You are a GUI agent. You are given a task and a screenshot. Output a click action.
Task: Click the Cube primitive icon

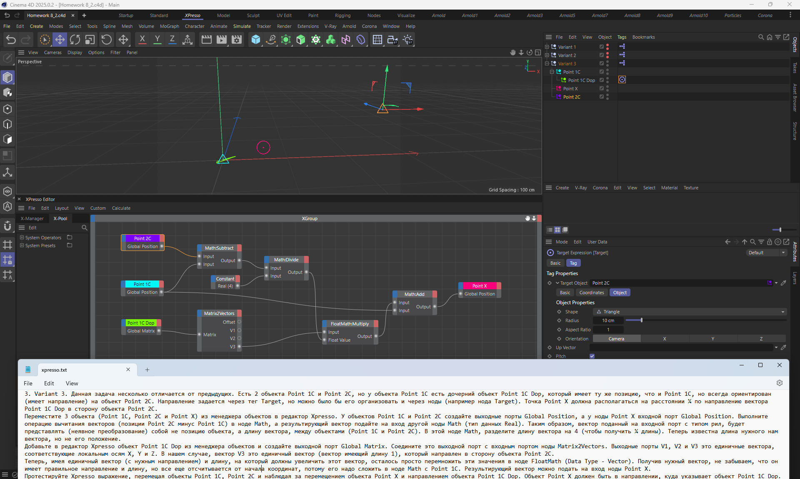click(255, 40)
